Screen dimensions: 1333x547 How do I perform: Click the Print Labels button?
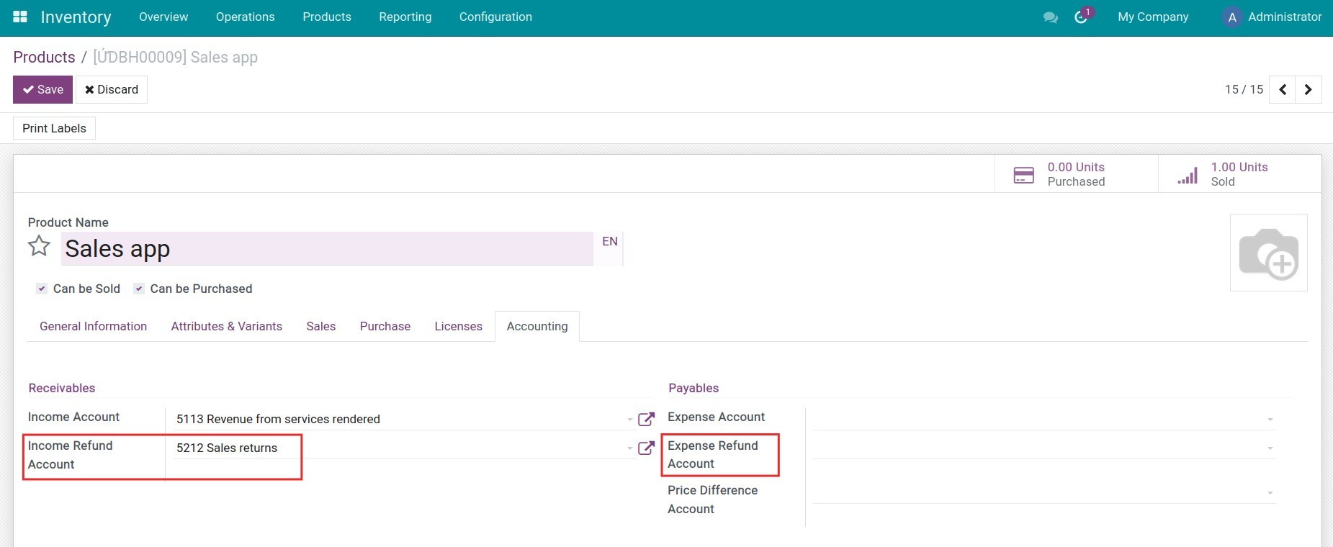click(54, 128)
